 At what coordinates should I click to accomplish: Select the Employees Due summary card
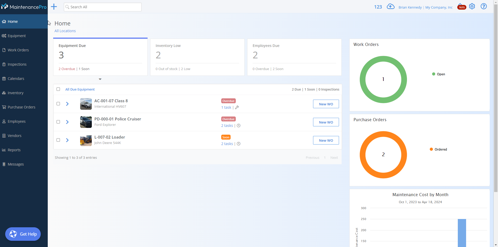[x=294, y=57]
